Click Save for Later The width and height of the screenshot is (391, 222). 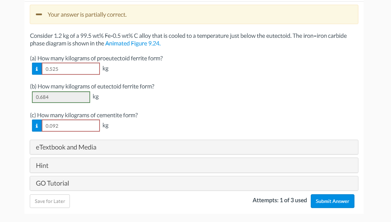click(50, 201)
